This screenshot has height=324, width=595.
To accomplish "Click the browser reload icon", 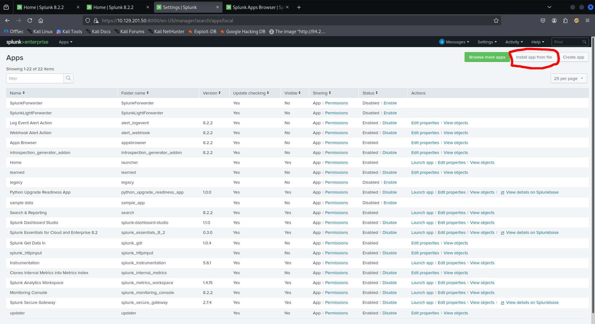I will 30,20.
